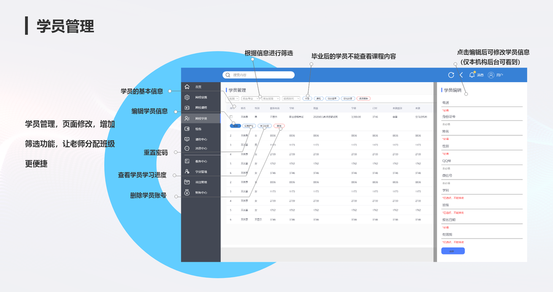Open the 课程中心 menu item

(201, 139)
